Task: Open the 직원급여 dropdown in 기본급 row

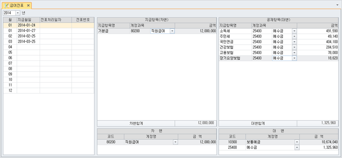Action: click(172, 31)
